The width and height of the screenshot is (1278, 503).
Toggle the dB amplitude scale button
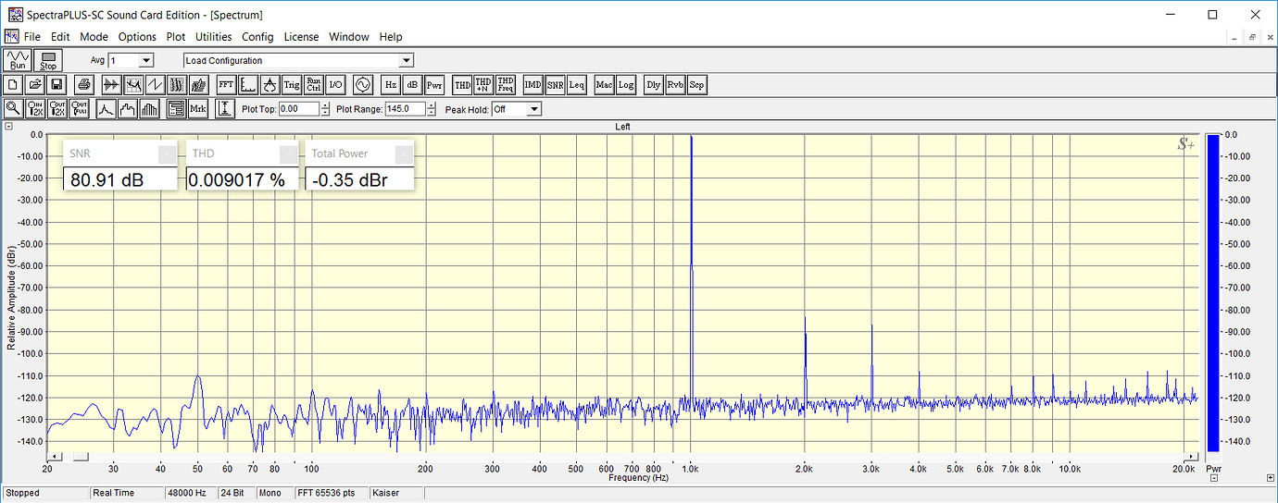[412, 85]
